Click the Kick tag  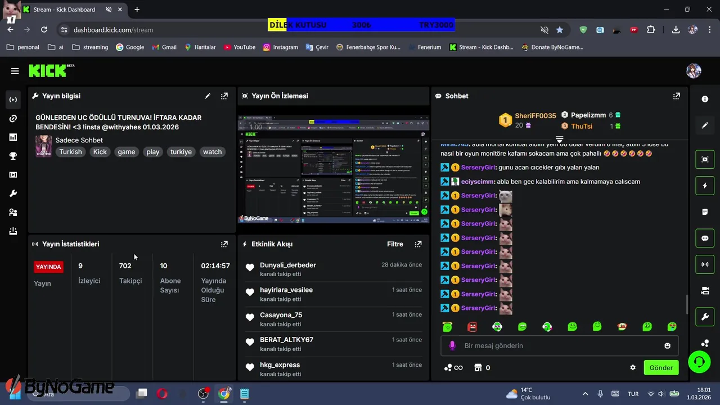click(x=100, y=152)
